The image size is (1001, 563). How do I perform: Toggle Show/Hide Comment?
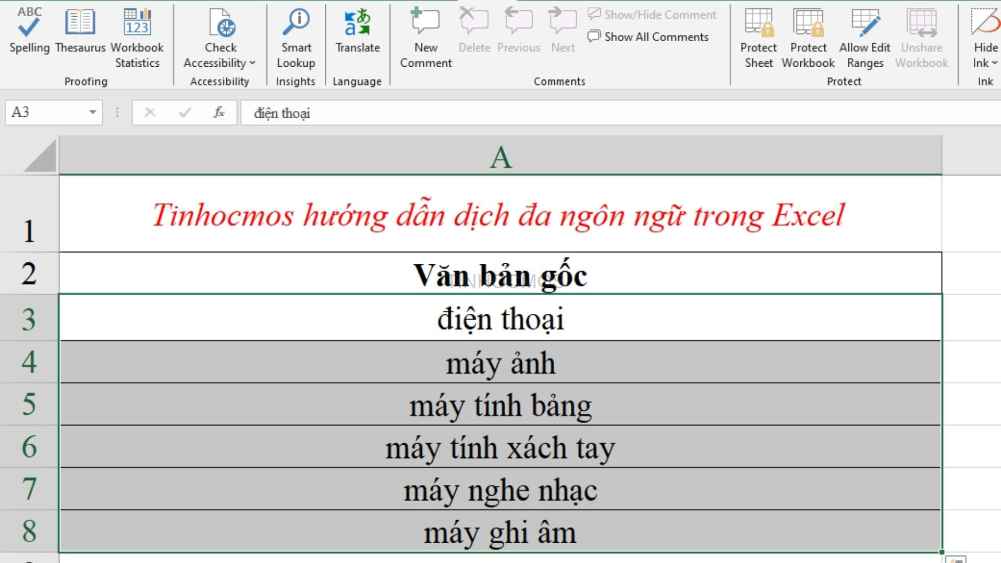click(652, 15)
